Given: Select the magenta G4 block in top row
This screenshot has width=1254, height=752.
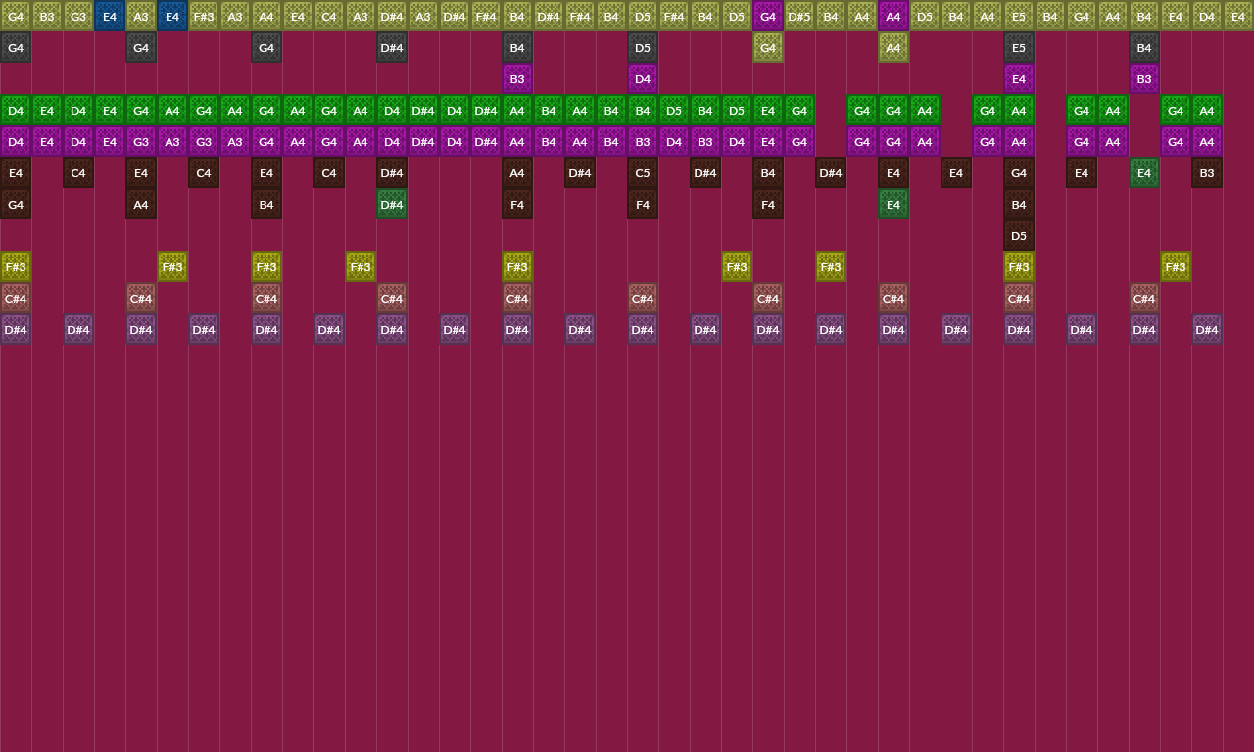Looking at the screenshot, I should (x=768, y=16).
